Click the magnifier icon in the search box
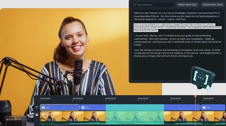Screen dimensions: 226x126 pyautogui.click(x=135, y=5)
